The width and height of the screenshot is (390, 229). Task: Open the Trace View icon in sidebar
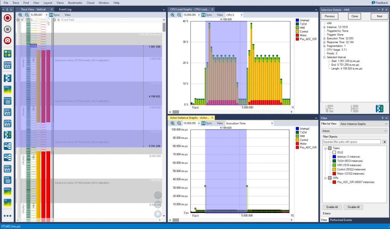pyautogui.click(x=8, y=78)
